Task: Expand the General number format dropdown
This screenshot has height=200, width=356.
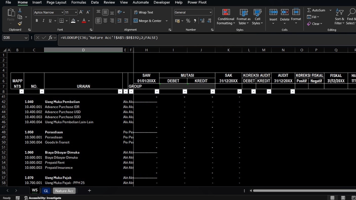Action: [210, 12]
